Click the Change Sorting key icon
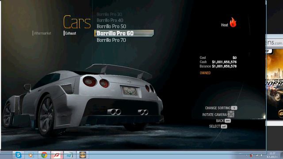Image resolution: width=283 pixels, height=159 pixels. click(x=234, y=108)
